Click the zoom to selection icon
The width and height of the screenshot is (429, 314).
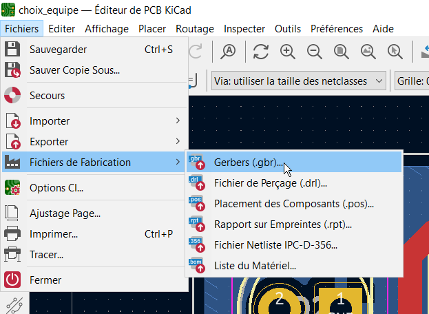coord(395,51)
